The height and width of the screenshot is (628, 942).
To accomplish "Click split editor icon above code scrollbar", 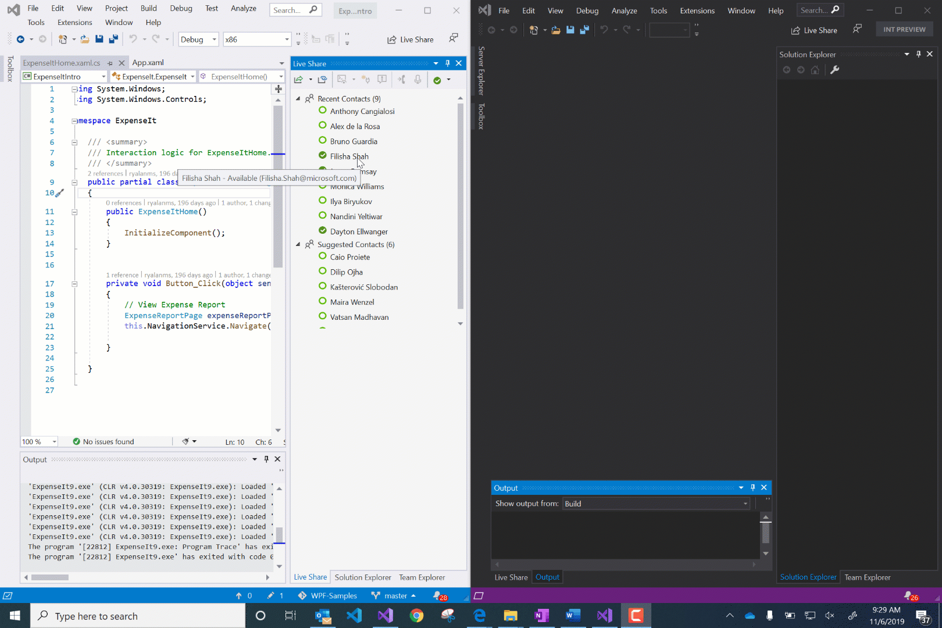I will click(279, 89).
